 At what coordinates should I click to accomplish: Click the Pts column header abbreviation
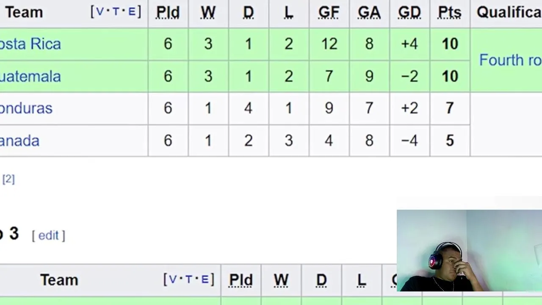(x=449, y=13)
